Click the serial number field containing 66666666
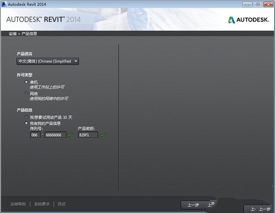The width and height of the screenshot is (275, 213). (x=55, y=135)
